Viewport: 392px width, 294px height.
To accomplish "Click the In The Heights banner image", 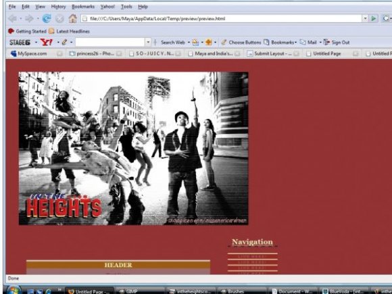I will pyautogui.click(x=134, y=148).
